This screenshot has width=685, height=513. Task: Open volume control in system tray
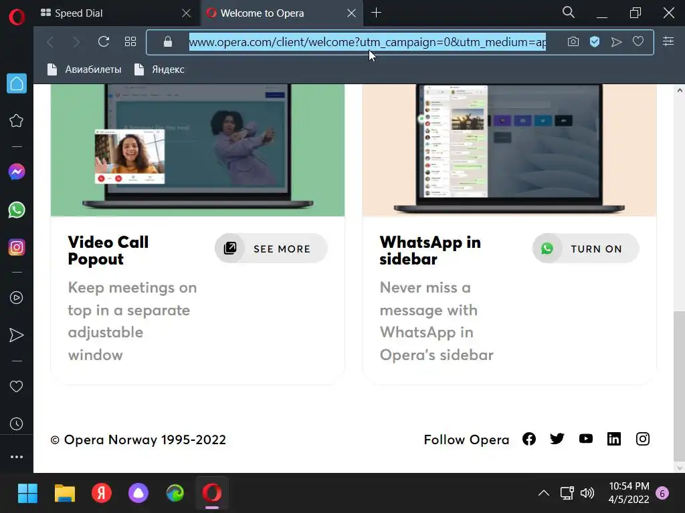click(x=587, y=493)
